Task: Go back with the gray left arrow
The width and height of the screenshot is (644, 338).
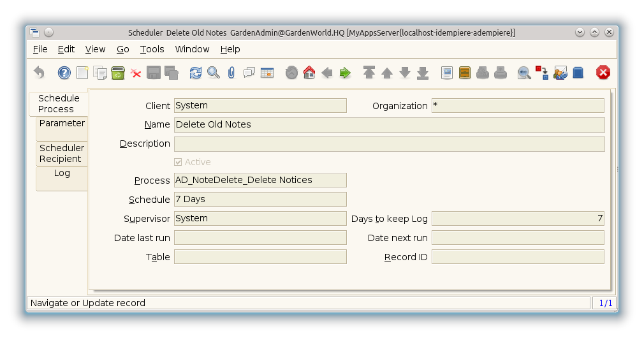Action: (327, 73)
